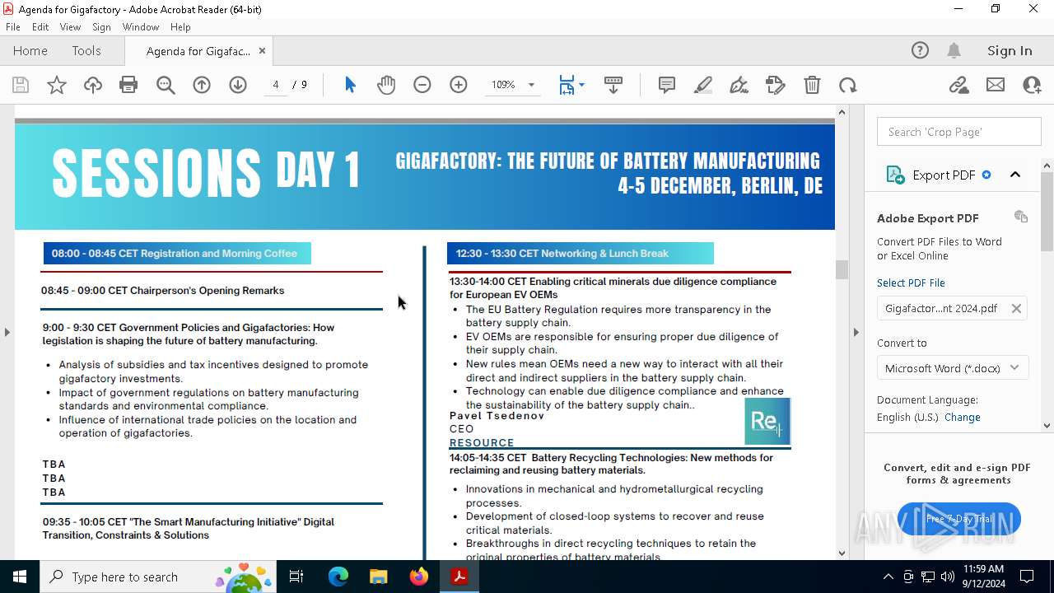Toggle scrolling mode keyboard icon
1054x593 pixels.
613,85
